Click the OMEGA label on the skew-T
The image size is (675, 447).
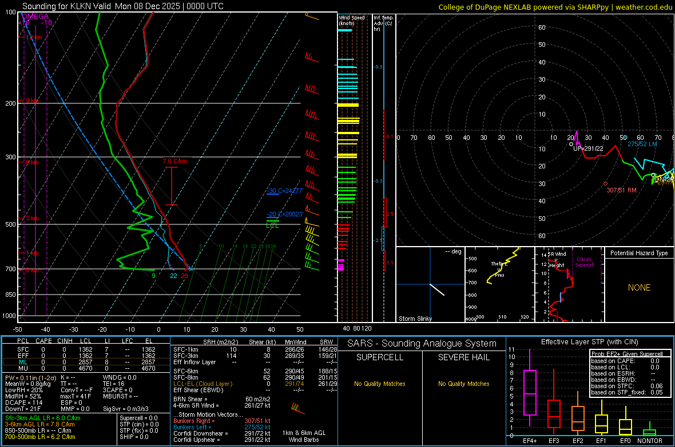pos(35,17)
